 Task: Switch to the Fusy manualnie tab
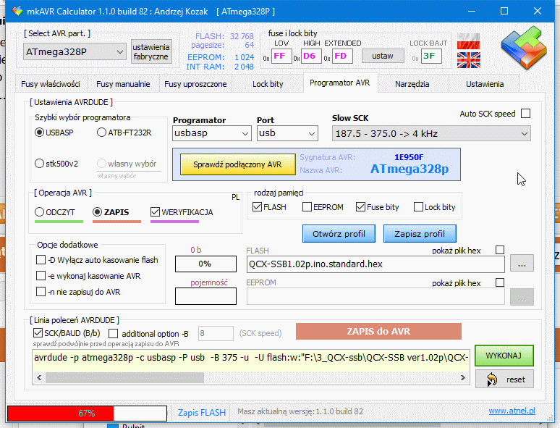123,84
